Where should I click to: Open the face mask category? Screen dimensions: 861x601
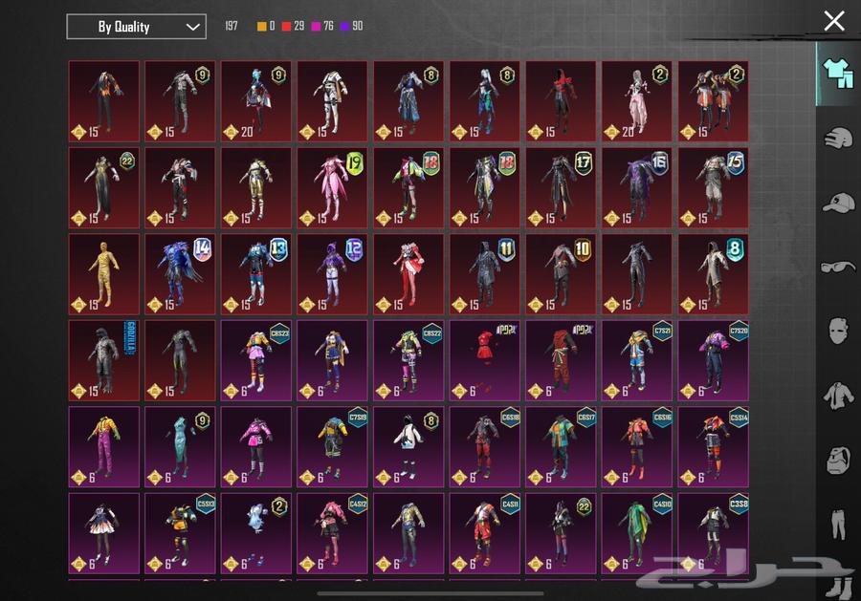click(x=838, y=331)
